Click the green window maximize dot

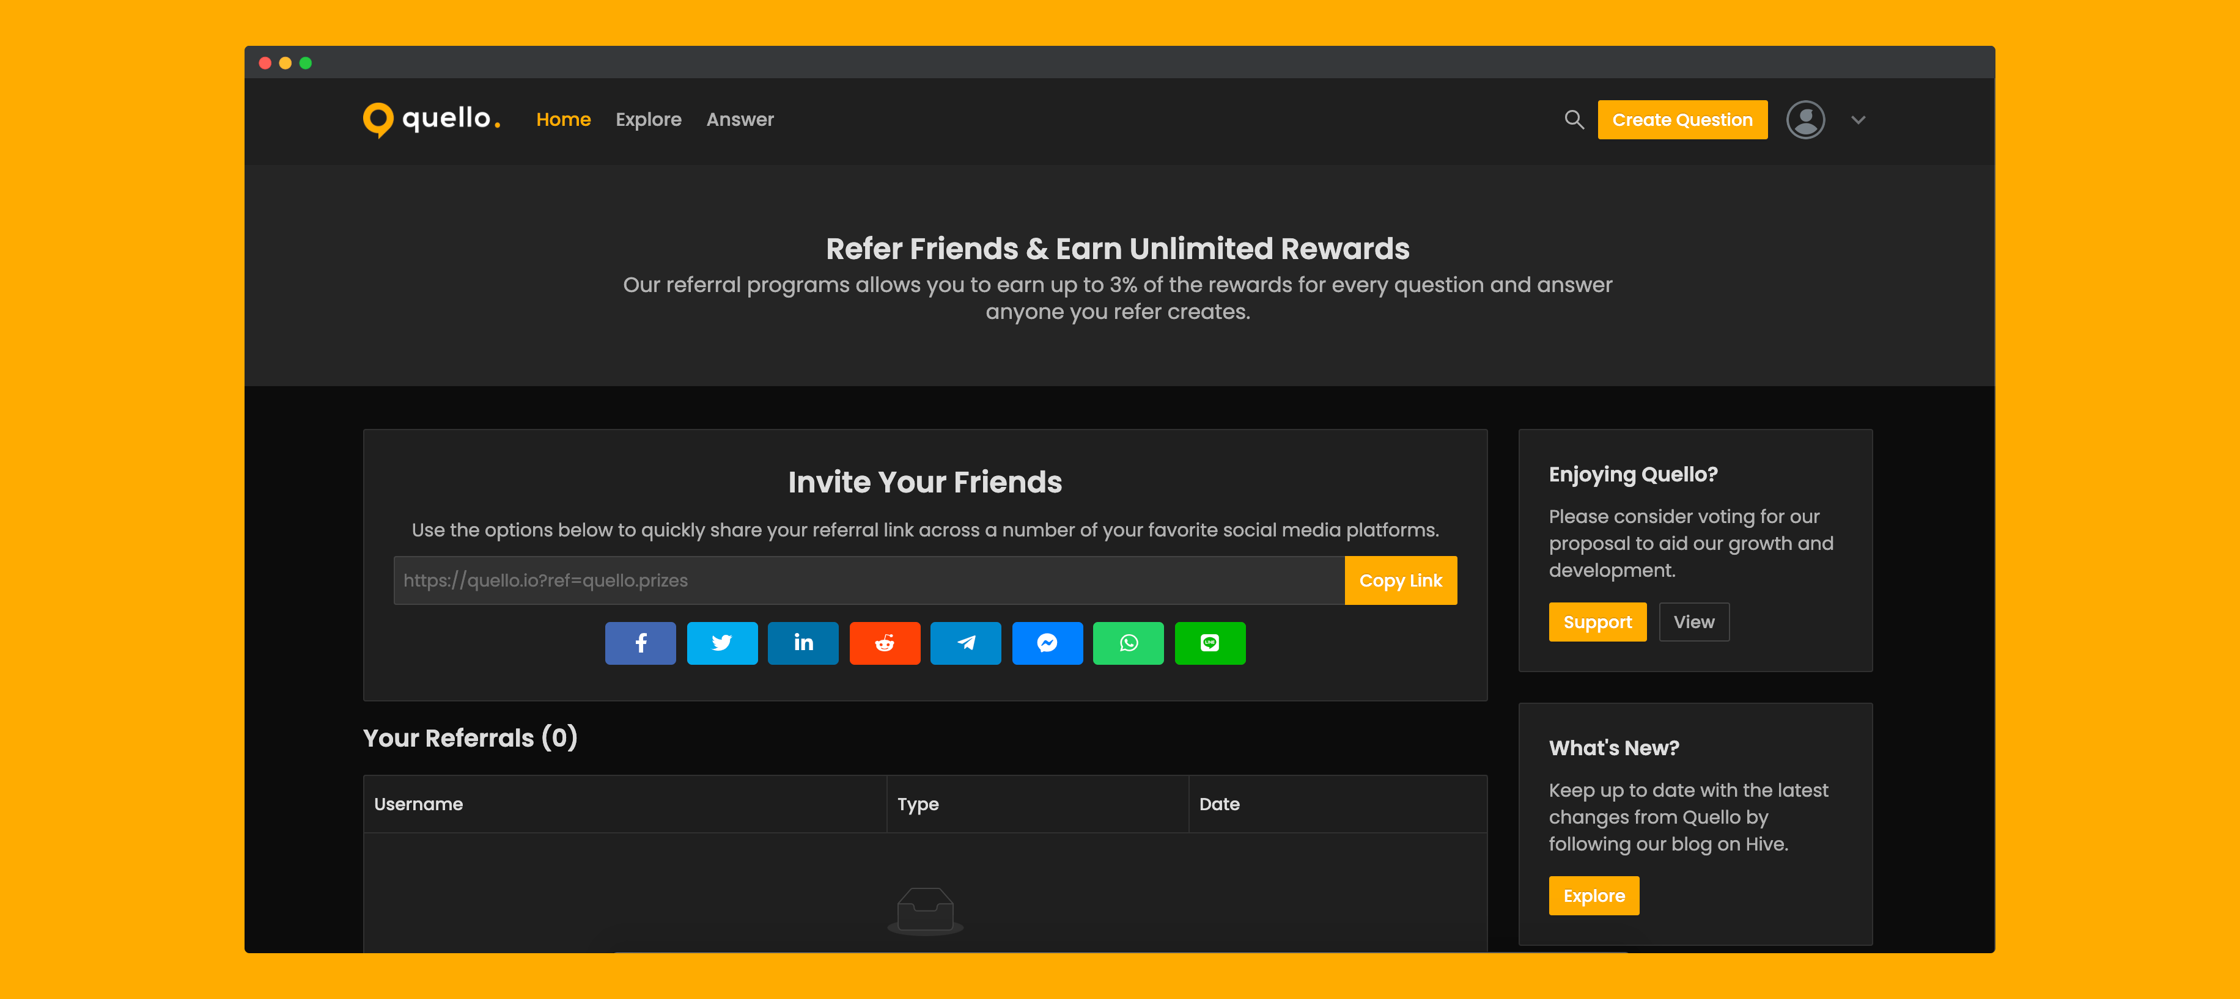coord(305,62)
